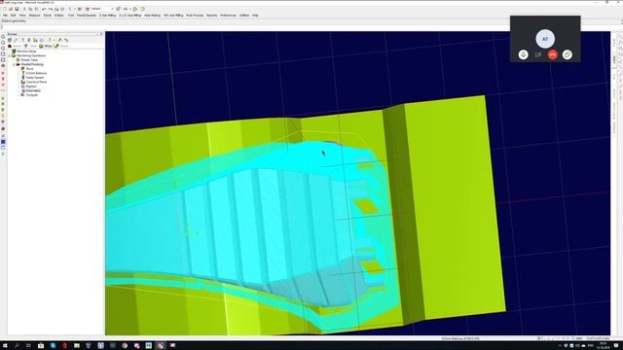Open the Windows Start menu
Viewport: 623px width, 350px height.
pyautogui.click(x=5, y=346)
